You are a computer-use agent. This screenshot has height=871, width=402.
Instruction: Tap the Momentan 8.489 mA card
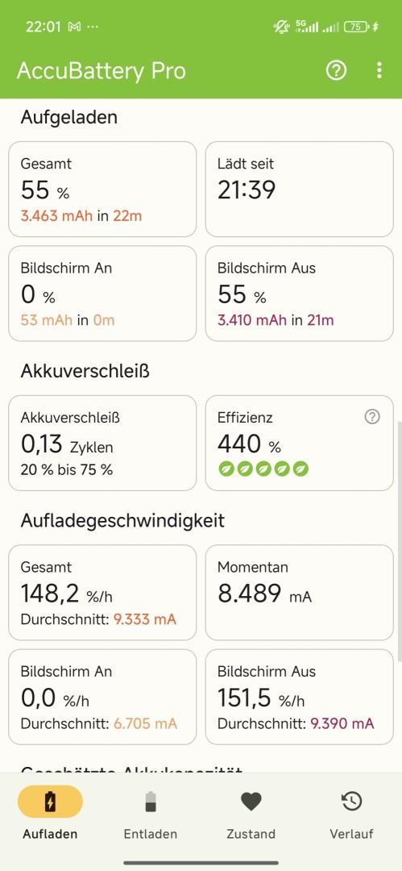[x=299, y=592]
